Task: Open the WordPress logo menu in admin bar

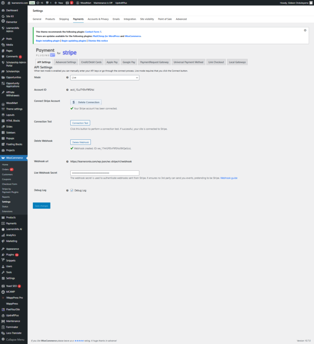Action: pos(3,3)
